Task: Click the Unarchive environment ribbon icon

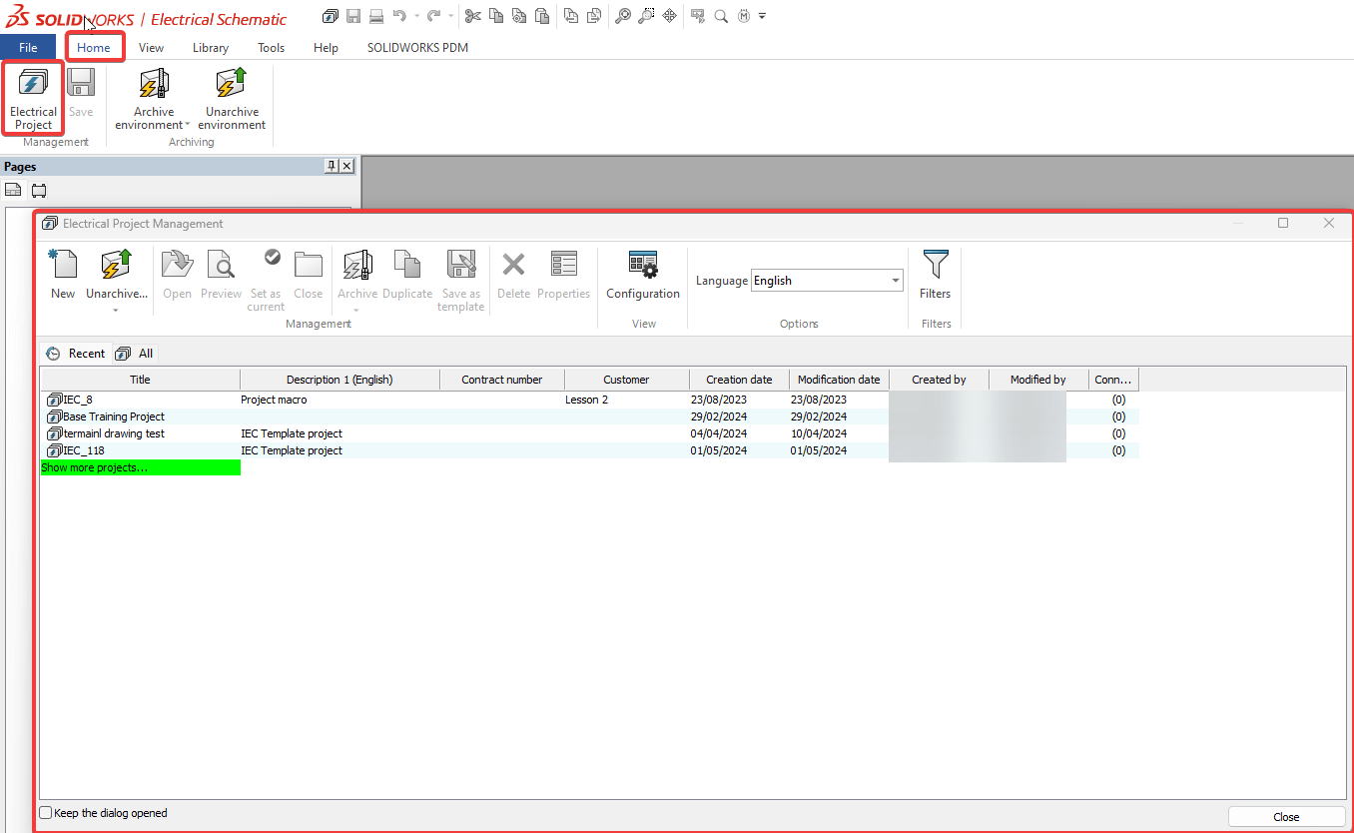Action: click(x=232, y=95)
